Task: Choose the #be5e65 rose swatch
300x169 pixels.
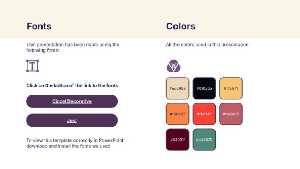Action: coord(231,114)
